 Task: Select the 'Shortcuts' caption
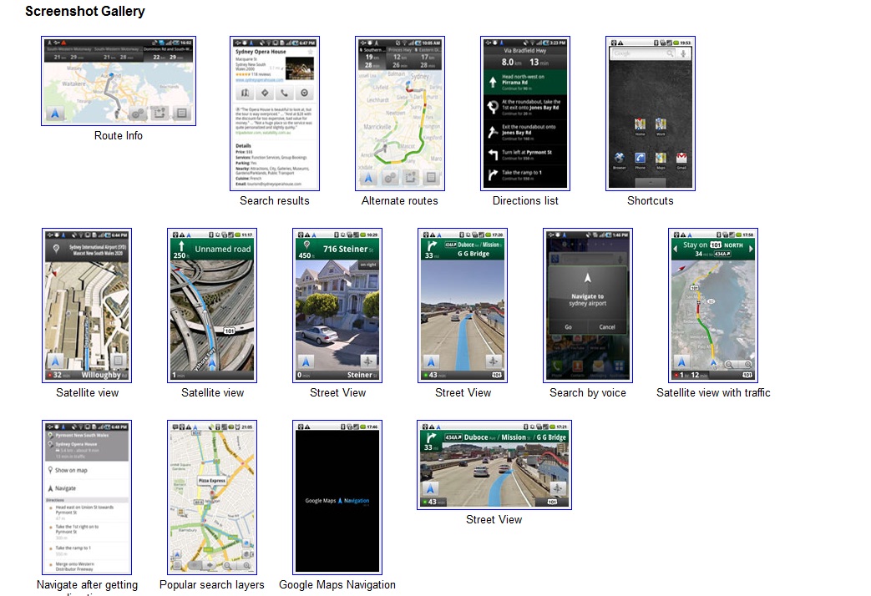pos(651,200)
